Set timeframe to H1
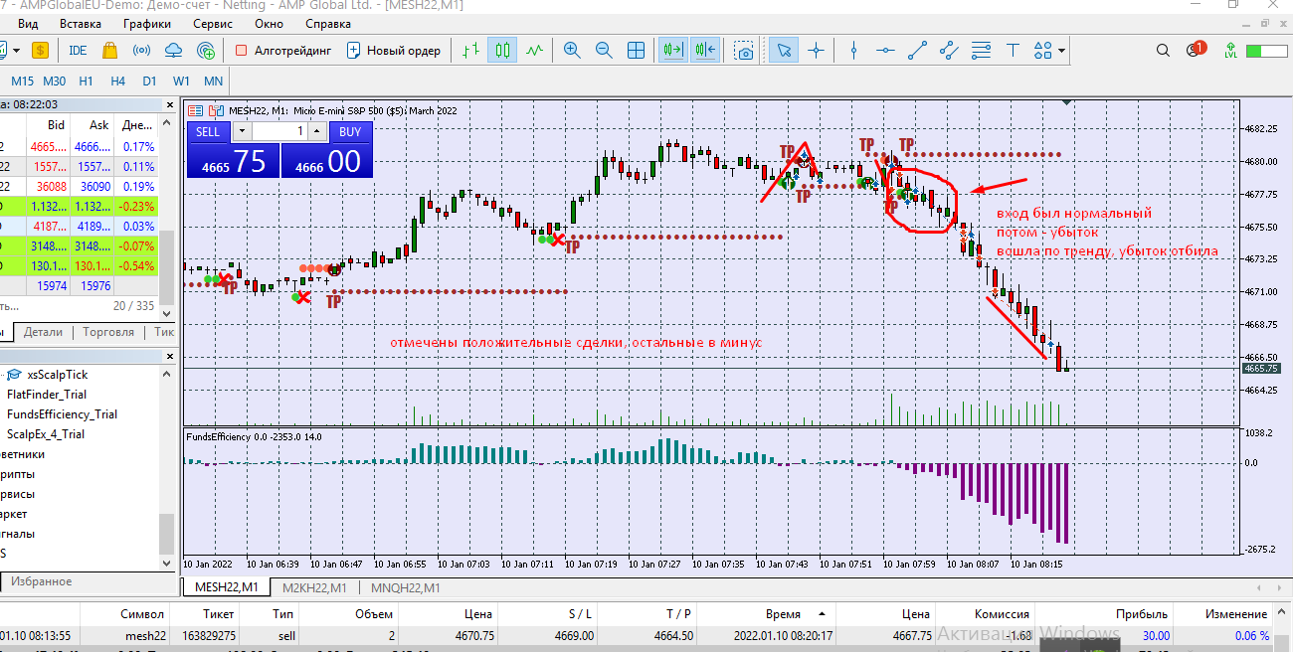 [87, 81]
